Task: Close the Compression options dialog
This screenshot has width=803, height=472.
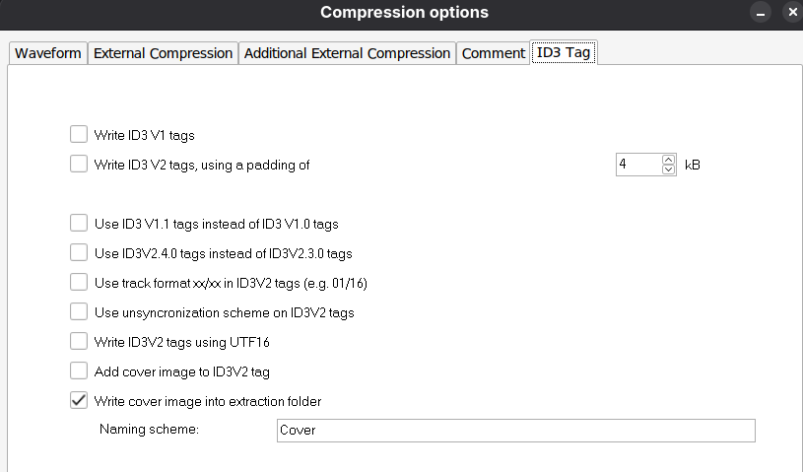Action: pyautogui.click(x=791, y=13)
